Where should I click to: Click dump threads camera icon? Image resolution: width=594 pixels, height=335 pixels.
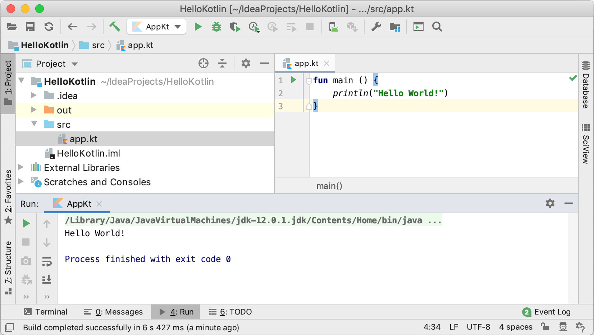[26, 261]
